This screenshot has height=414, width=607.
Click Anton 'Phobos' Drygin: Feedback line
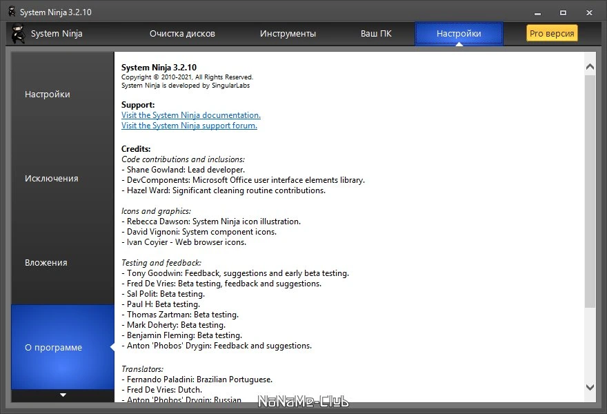[217, 346]
